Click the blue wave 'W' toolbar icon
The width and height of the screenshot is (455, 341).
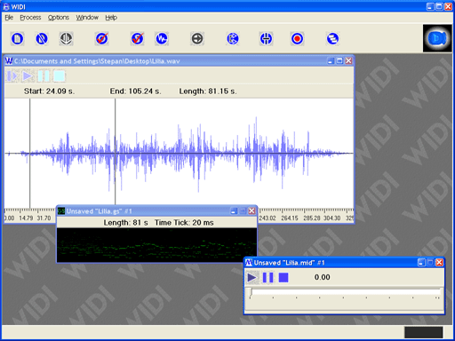pos(162,39)
